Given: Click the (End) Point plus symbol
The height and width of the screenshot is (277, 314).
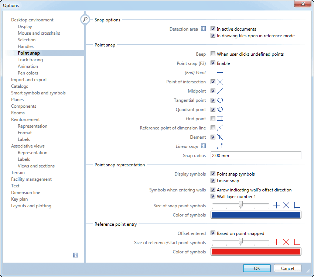Looking at the screenshot, I should 220,73.
